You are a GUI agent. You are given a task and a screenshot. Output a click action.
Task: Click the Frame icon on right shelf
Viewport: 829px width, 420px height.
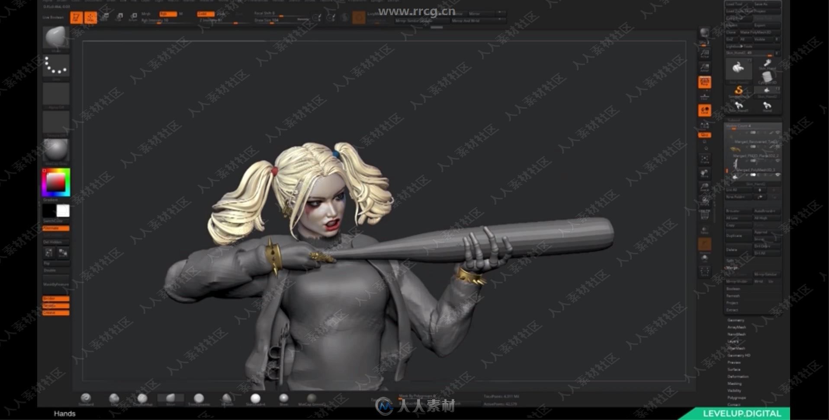705,159
